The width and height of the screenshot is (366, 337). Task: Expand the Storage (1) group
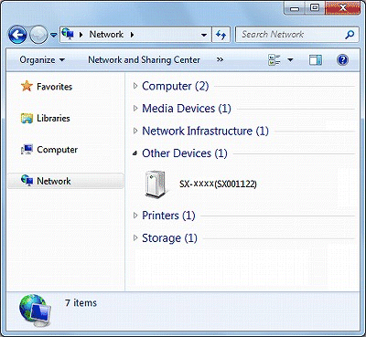135,238
